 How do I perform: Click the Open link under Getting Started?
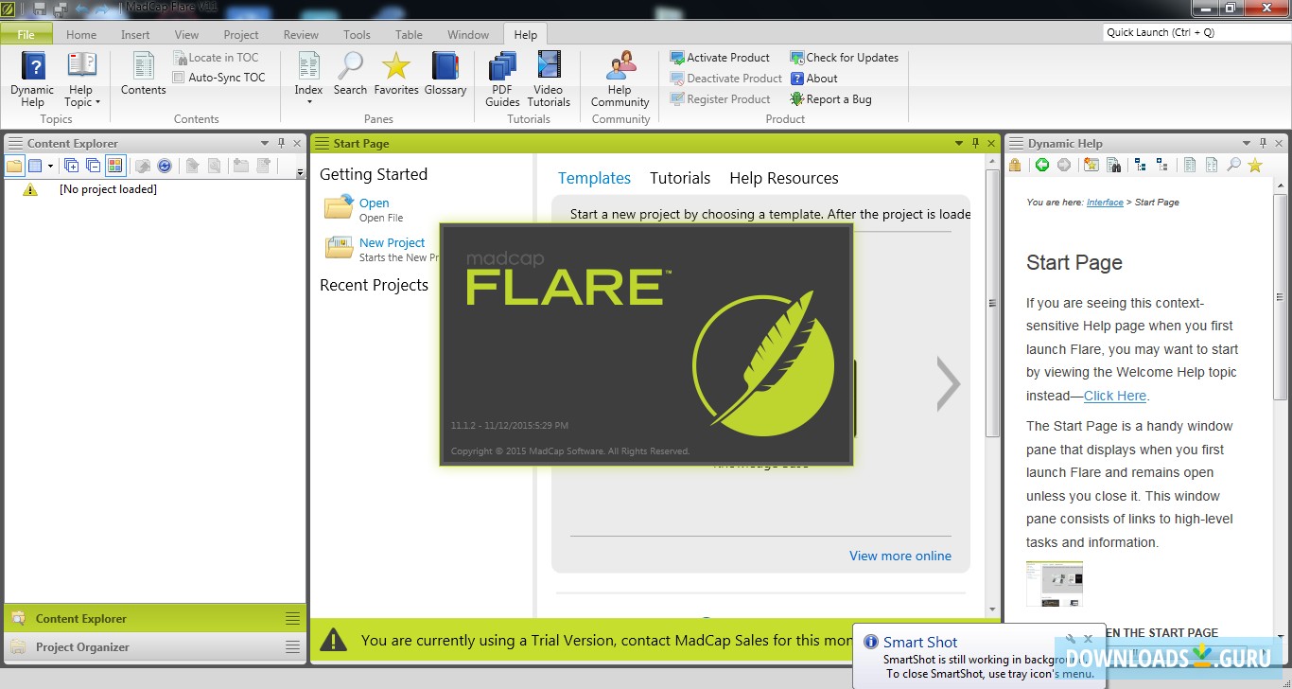click(374, 203)
